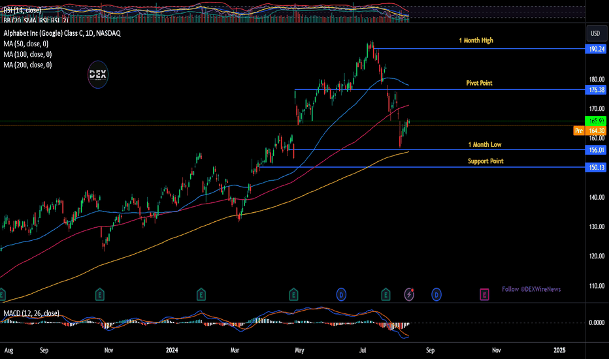Open the late-April 2024 earnings marker
This screenshot has height=359, width=609.
[x=293, y=294]
